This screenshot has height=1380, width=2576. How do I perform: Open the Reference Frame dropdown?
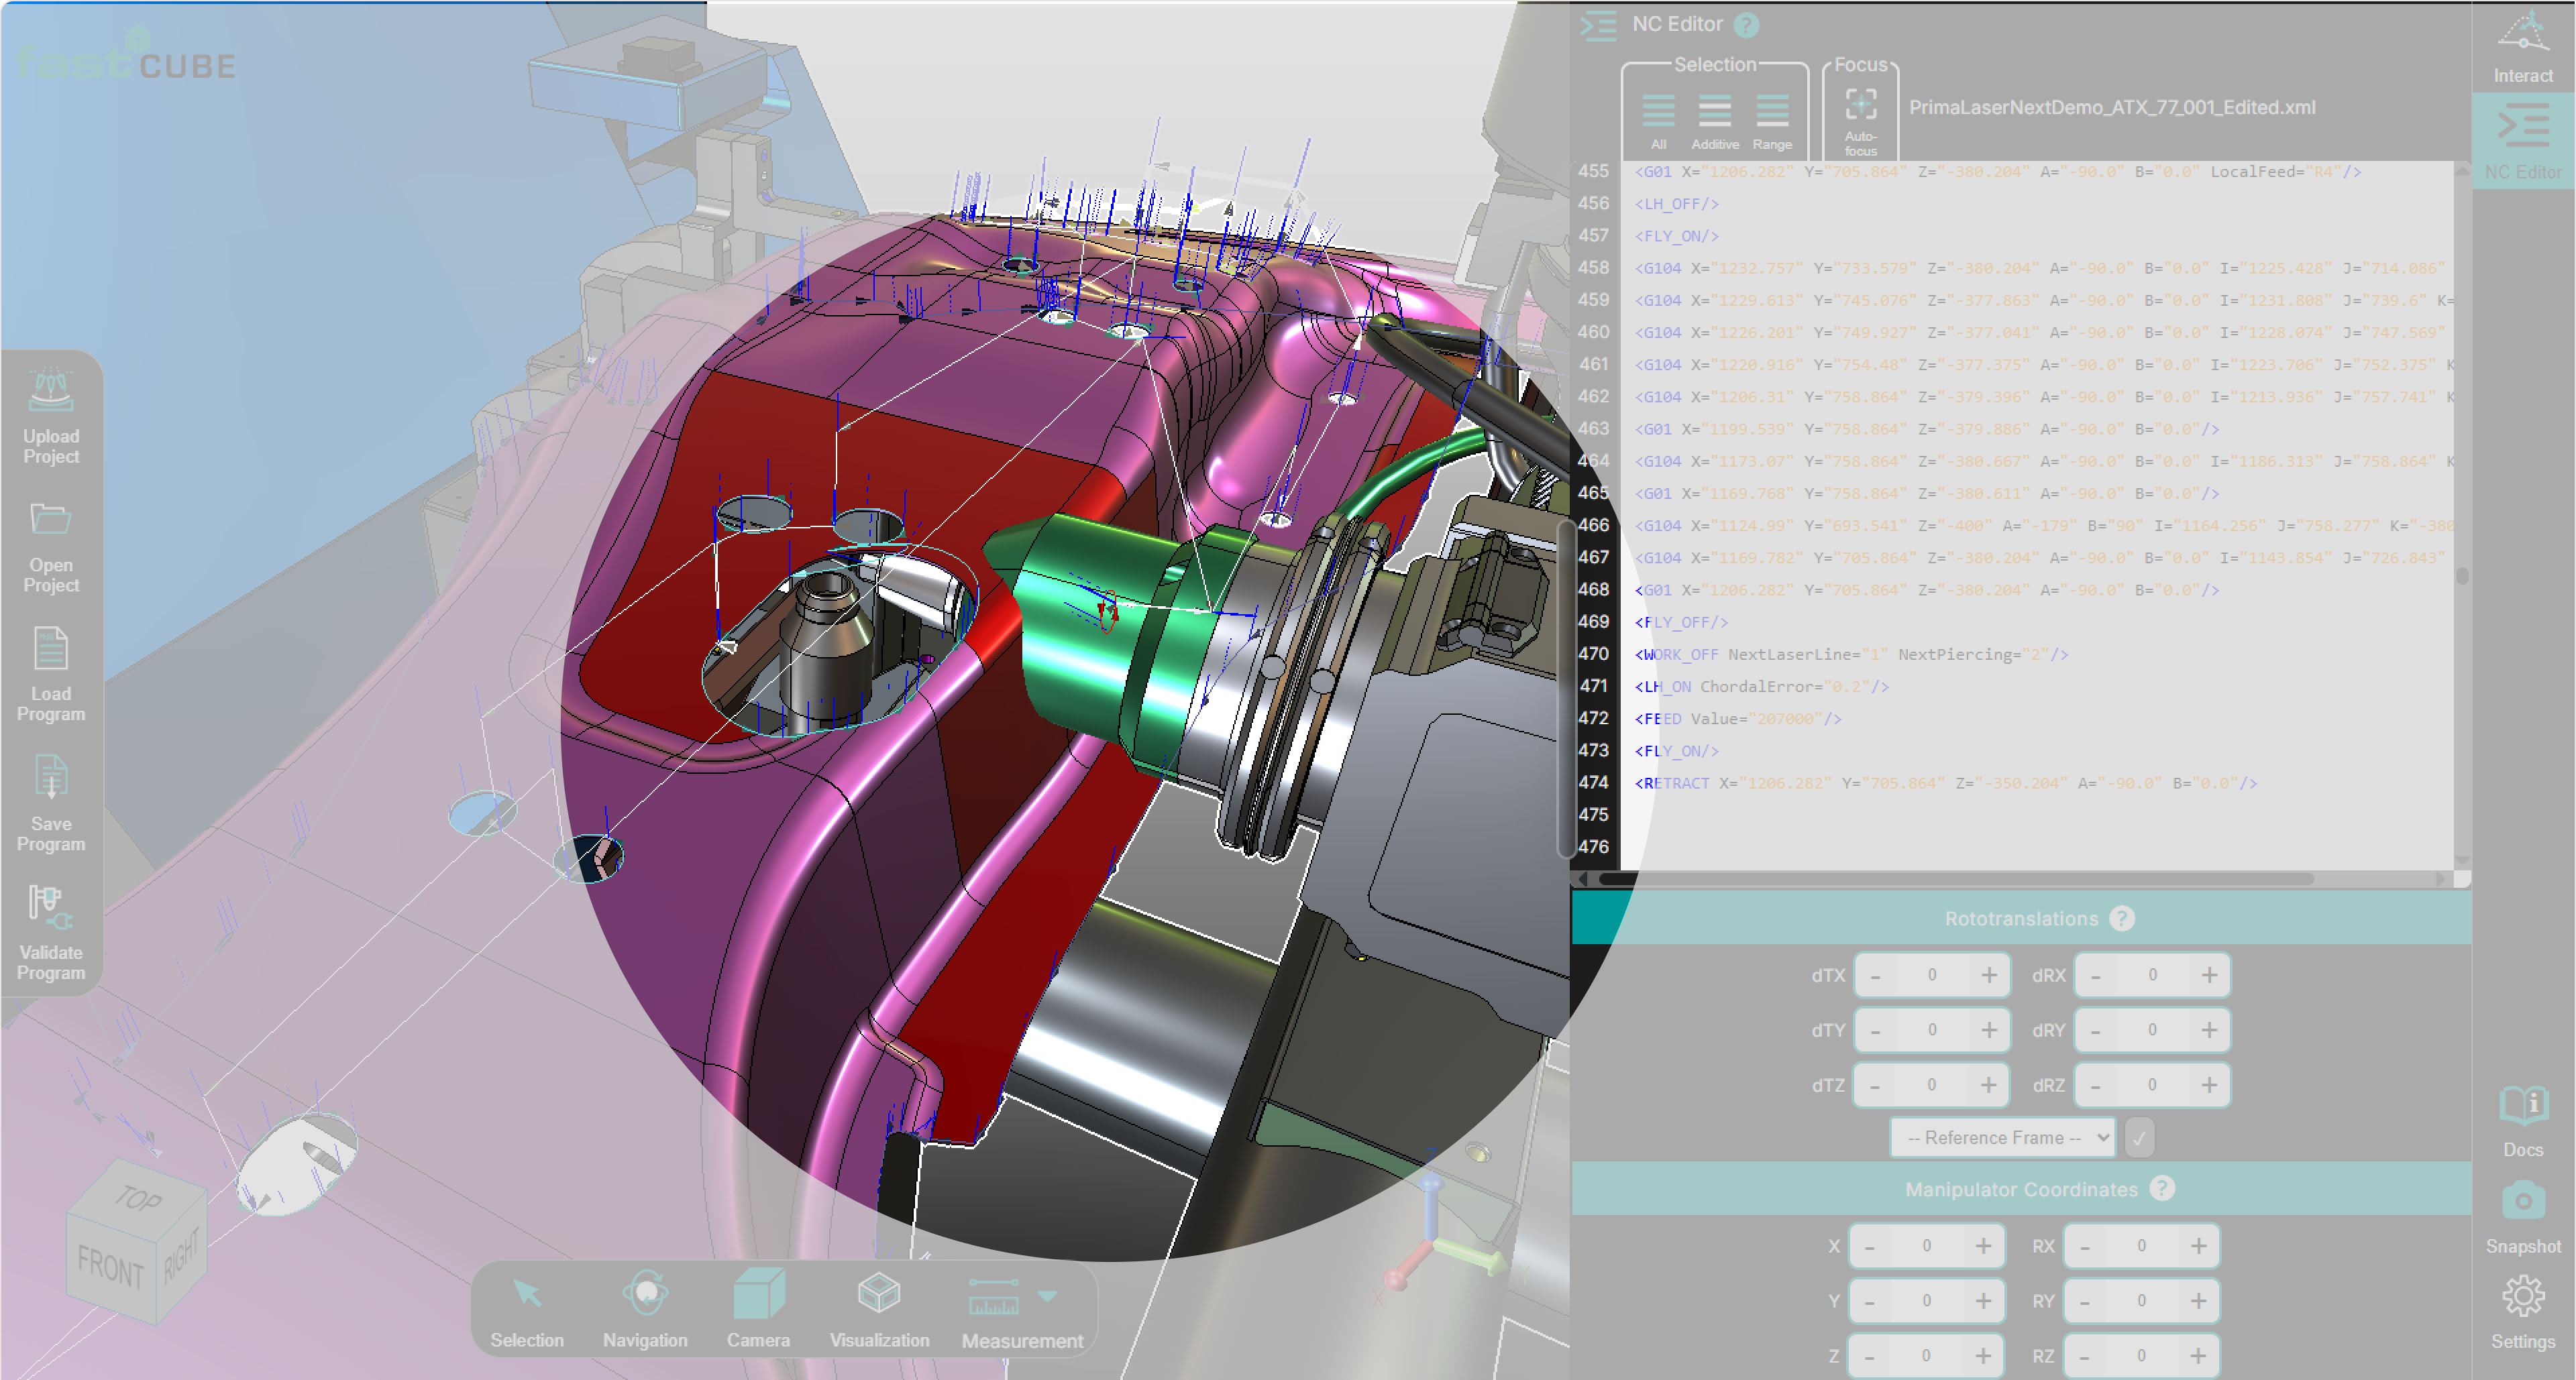pyautogui.click(x=2002, y=1137)
